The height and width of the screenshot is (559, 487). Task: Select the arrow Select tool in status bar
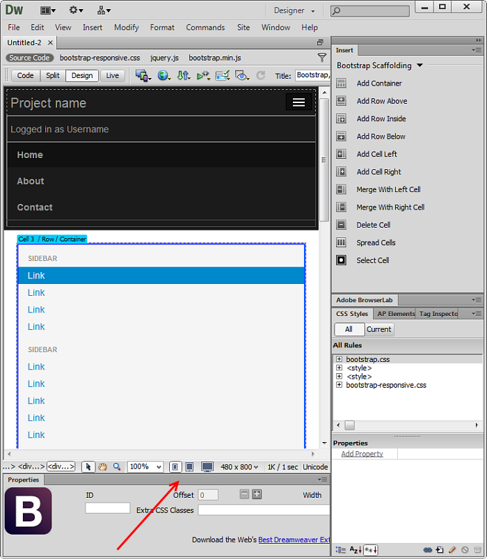coord(88,466)
